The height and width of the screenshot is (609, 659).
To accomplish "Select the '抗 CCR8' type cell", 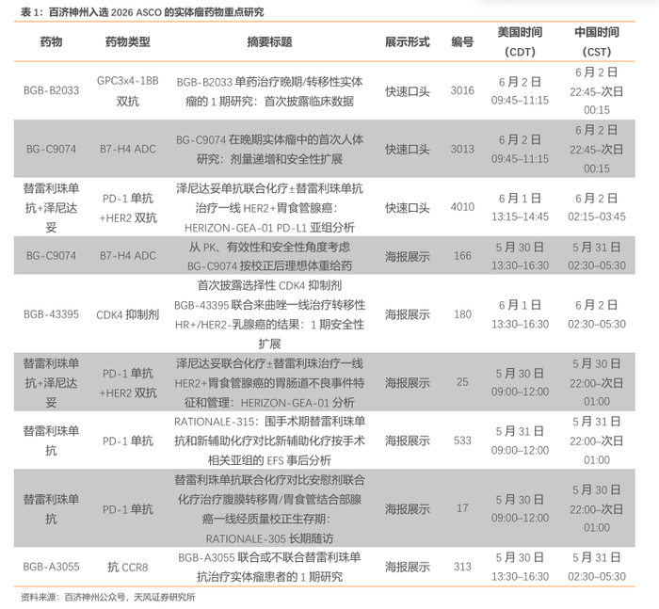I will click(x=128, y=567).
